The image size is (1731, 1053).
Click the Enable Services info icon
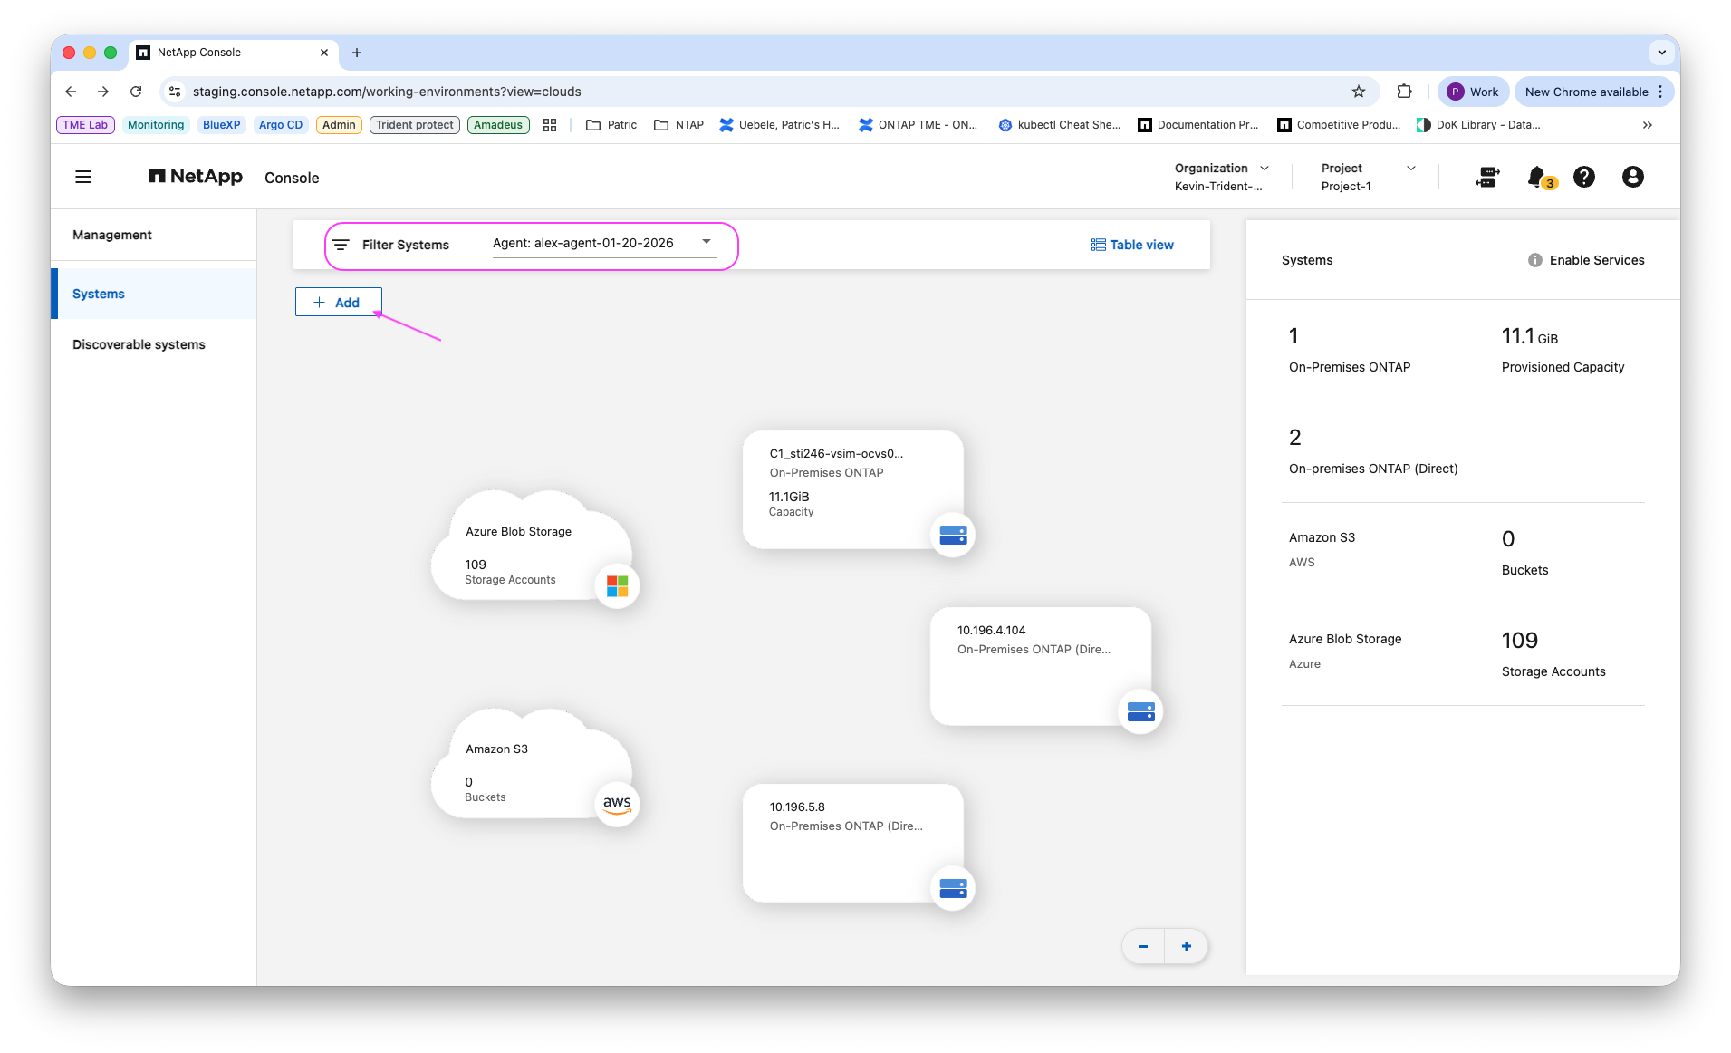(1534, 260)
